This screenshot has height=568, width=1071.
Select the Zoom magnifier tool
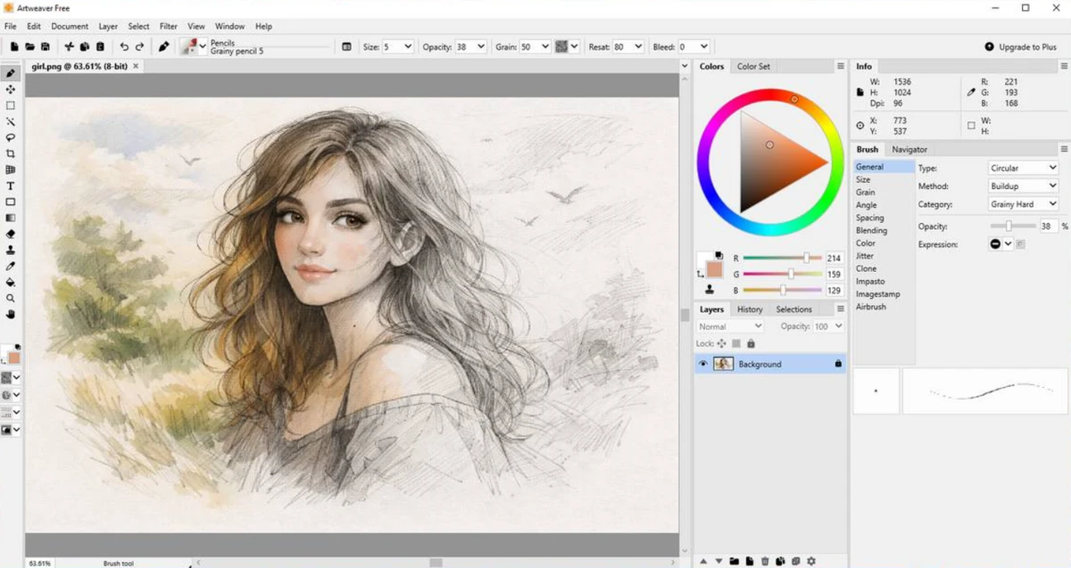(11, 298)
